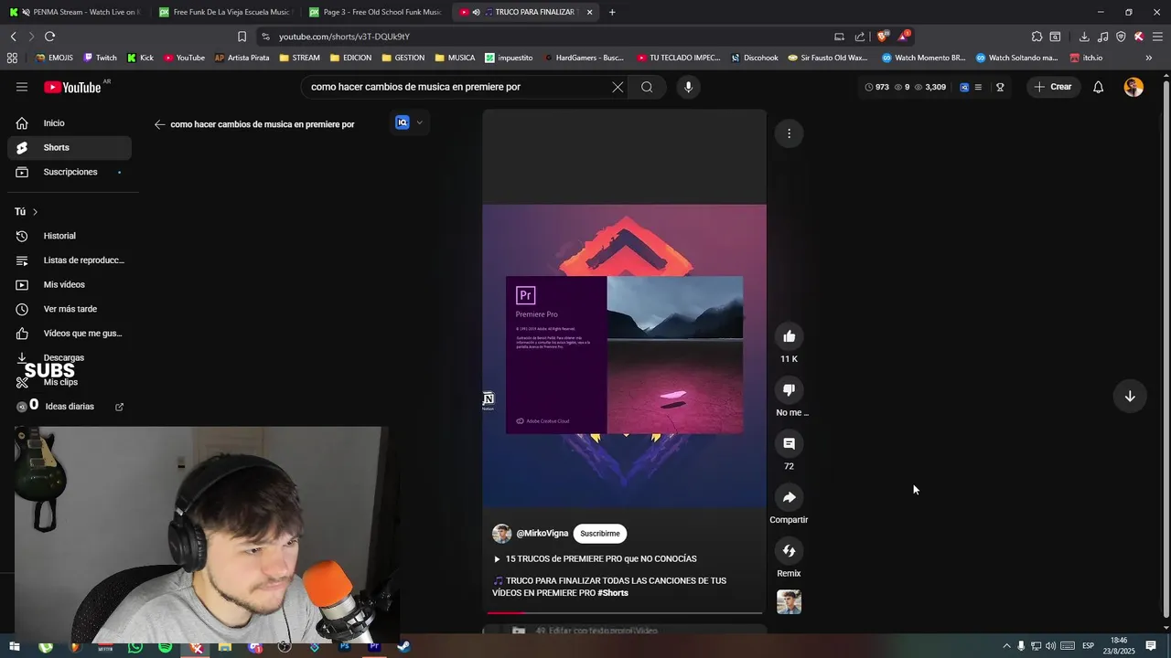The image size is (1171, 658).
Task: Open the Brave VPN shield icon
Action: point(1121,37)
